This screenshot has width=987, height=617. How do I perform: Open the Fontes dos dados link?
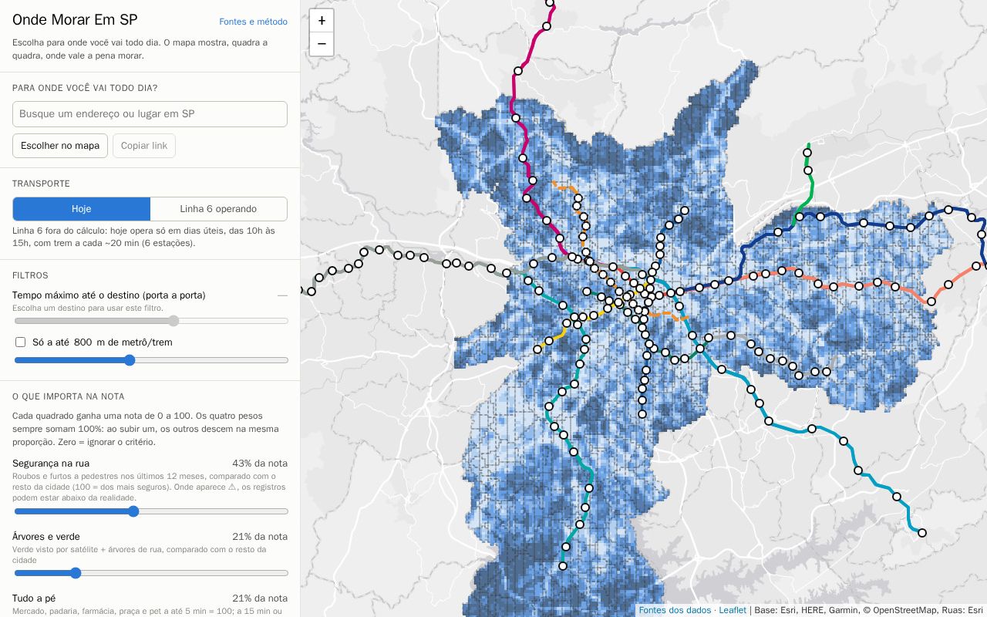(x=675, y=610)
